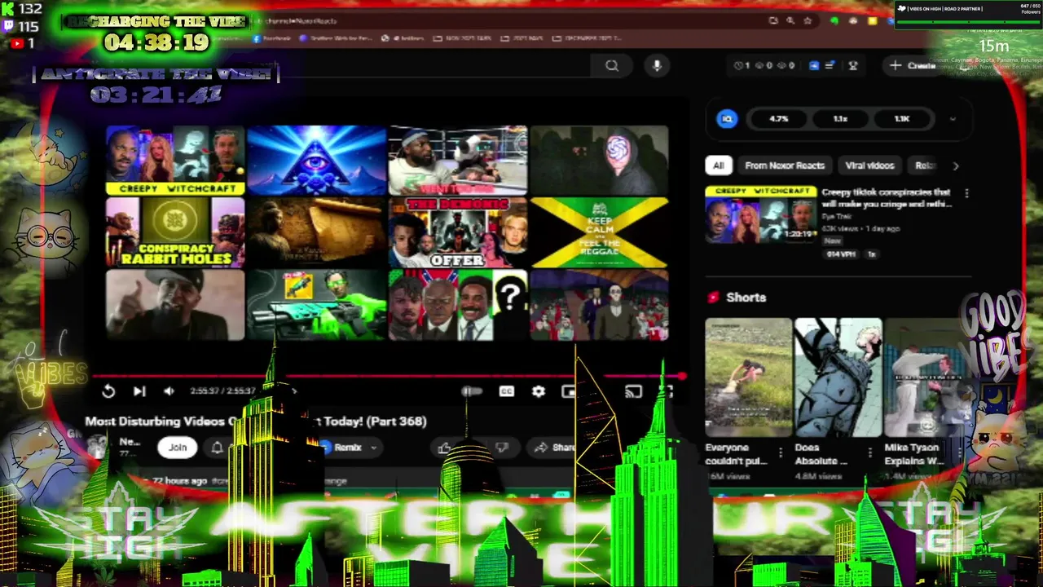Click the Most Disturbing Videos title text
Viewport: 1043px width, 587px height.
click(x=256, y=421)
